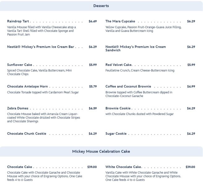Select the White Chocolate Cake item
The height and width of the screenshot is (186, 203).
123,167
